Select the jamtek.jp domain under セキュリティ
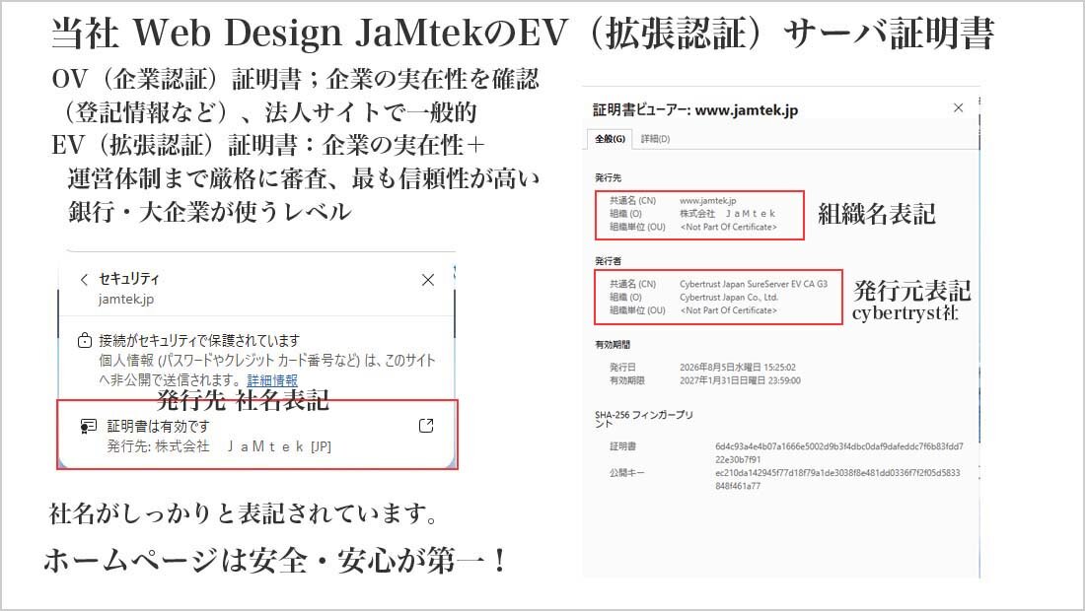Screen dimensions: 1085x611 pos(126,300)
